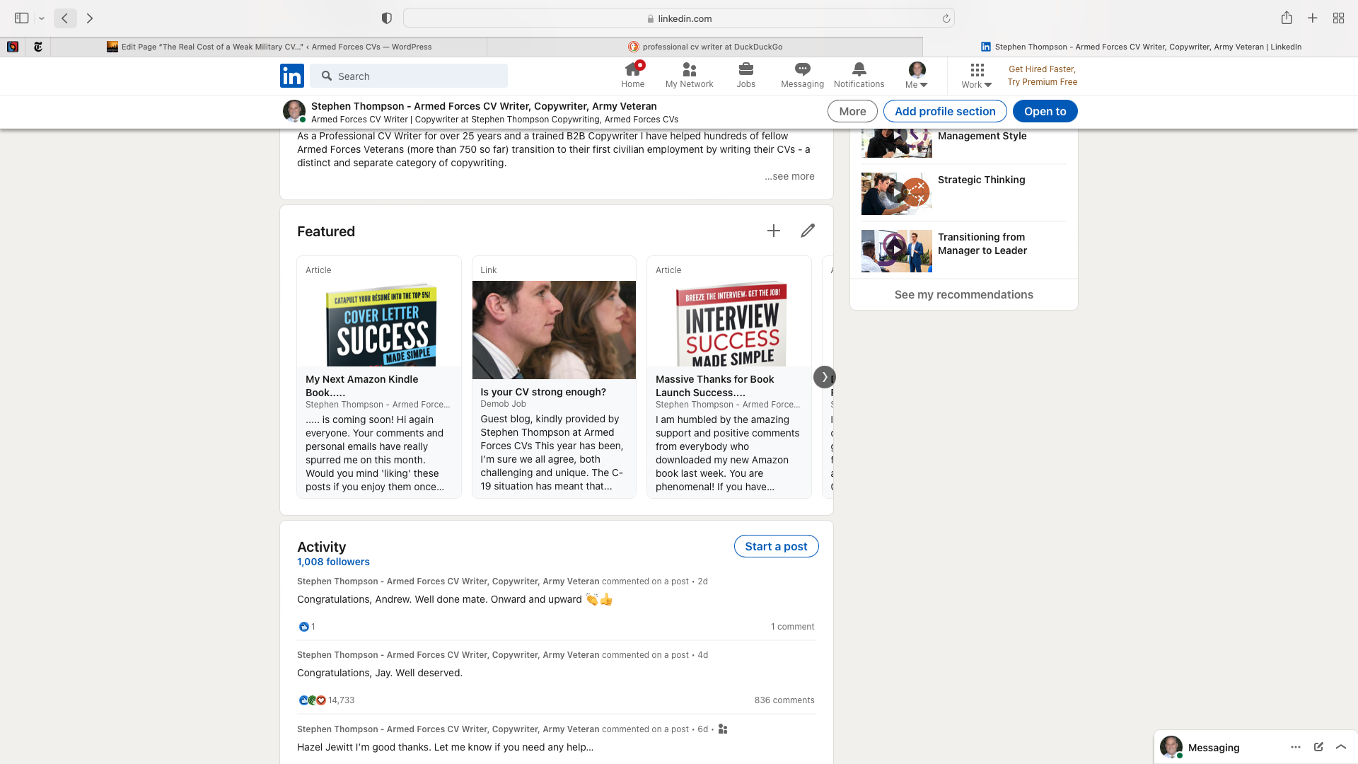Switch to the WordPress Edit Page tab

coord(269,47)
